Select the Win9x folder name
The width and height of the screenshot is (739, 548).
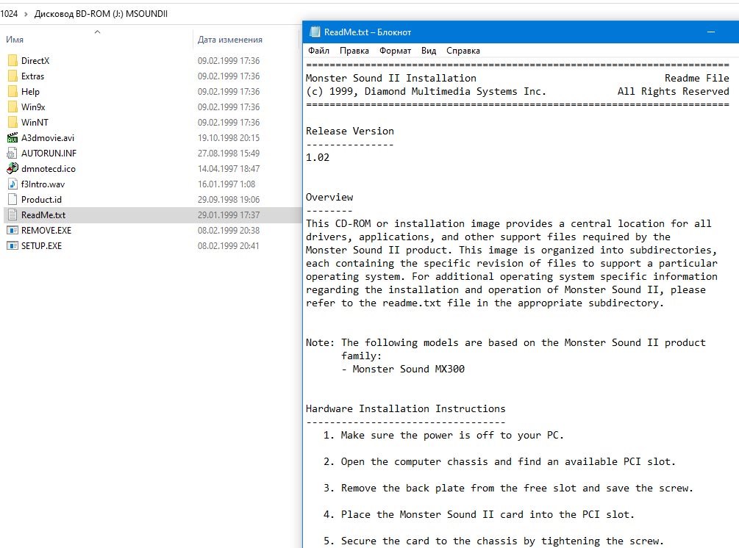pos(33,107)
